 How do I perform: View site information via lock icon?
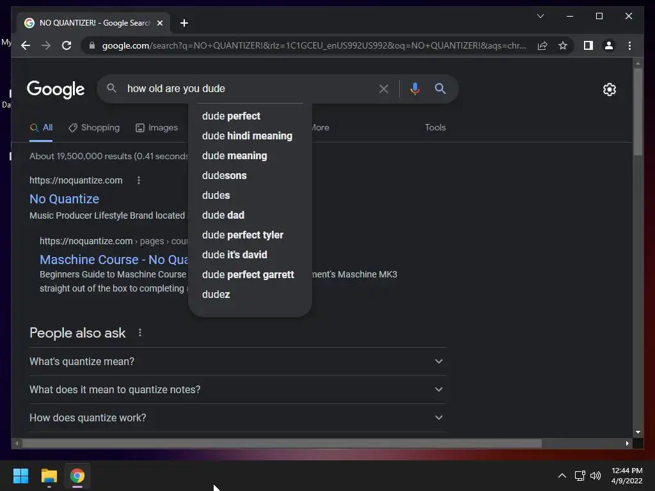92,45
